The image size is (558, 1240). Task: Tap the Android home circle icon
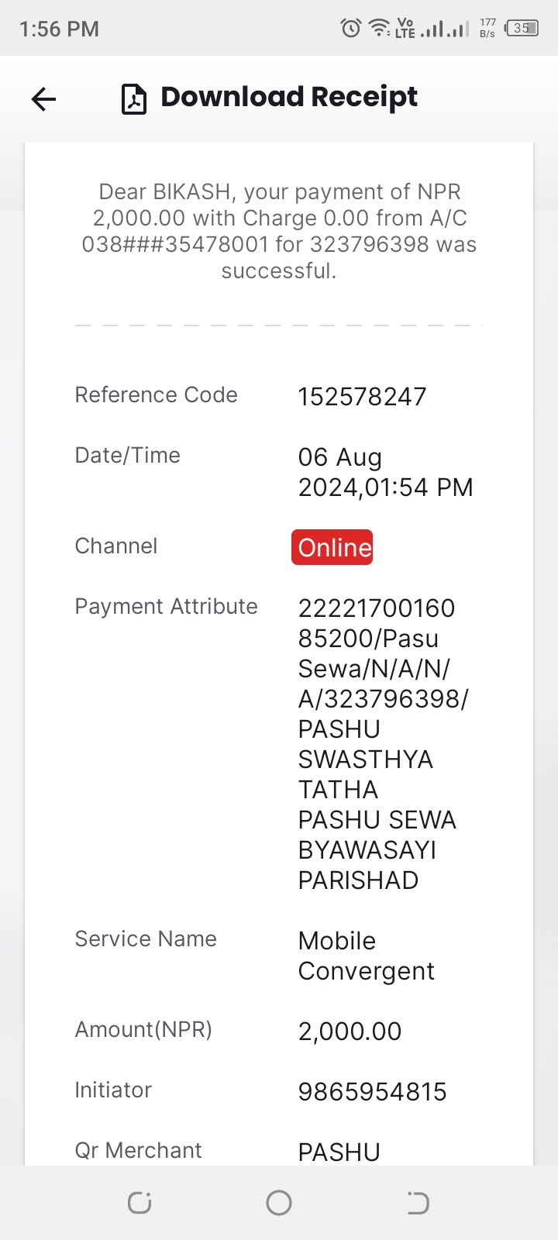point(279,1203)
